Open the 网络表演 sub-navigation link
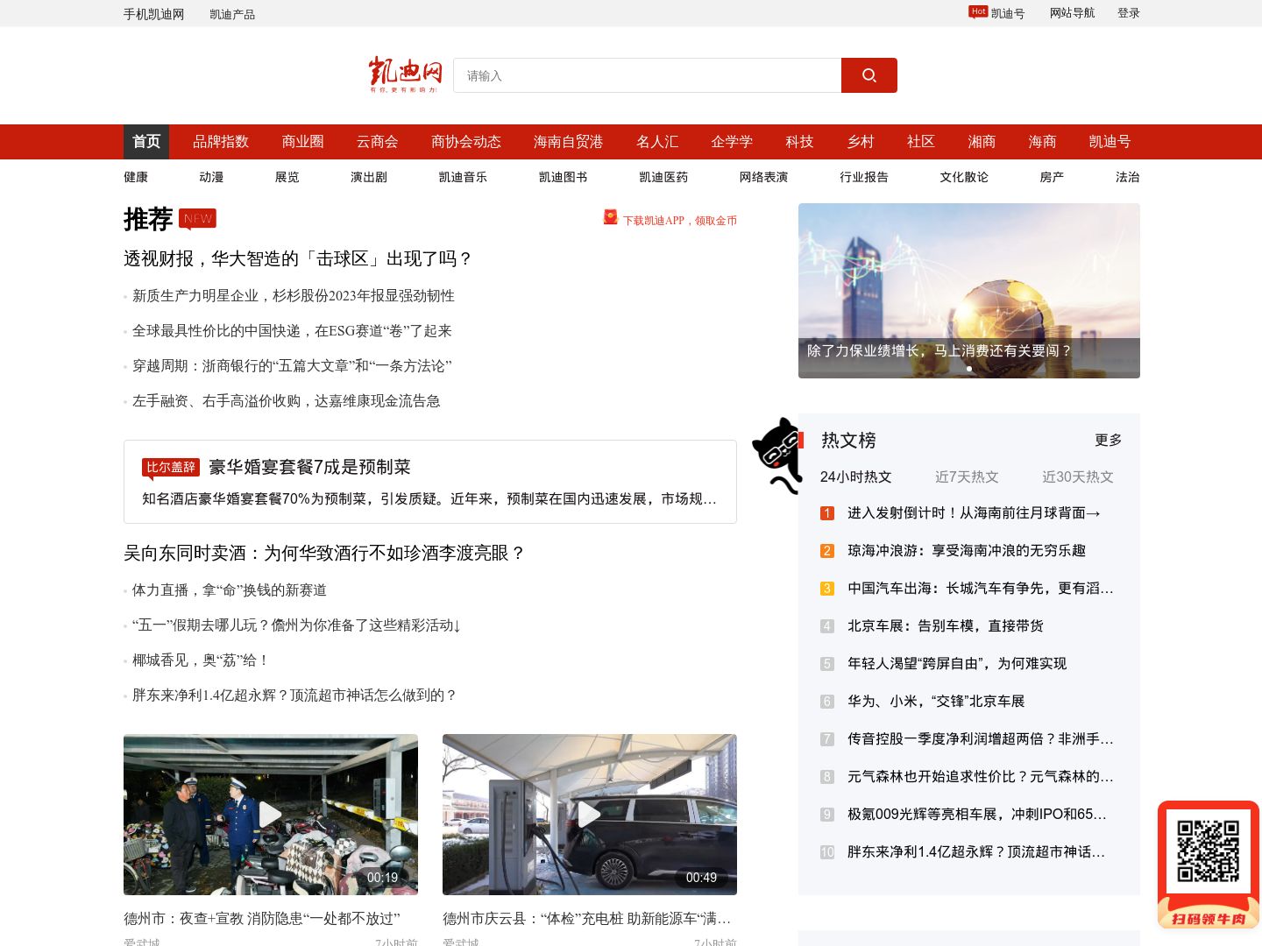 tap(763, 177)
